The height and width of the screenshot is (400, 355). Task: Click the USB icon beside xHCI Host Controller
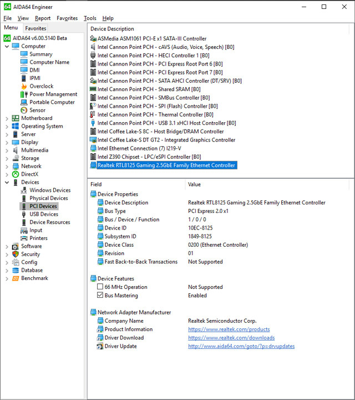[x=93, y=123]
